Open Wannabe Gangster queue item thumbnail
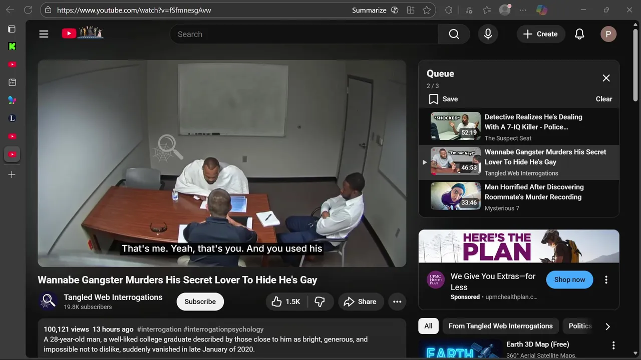The width and height of the screenshot is (641, 360). point(455,161)
